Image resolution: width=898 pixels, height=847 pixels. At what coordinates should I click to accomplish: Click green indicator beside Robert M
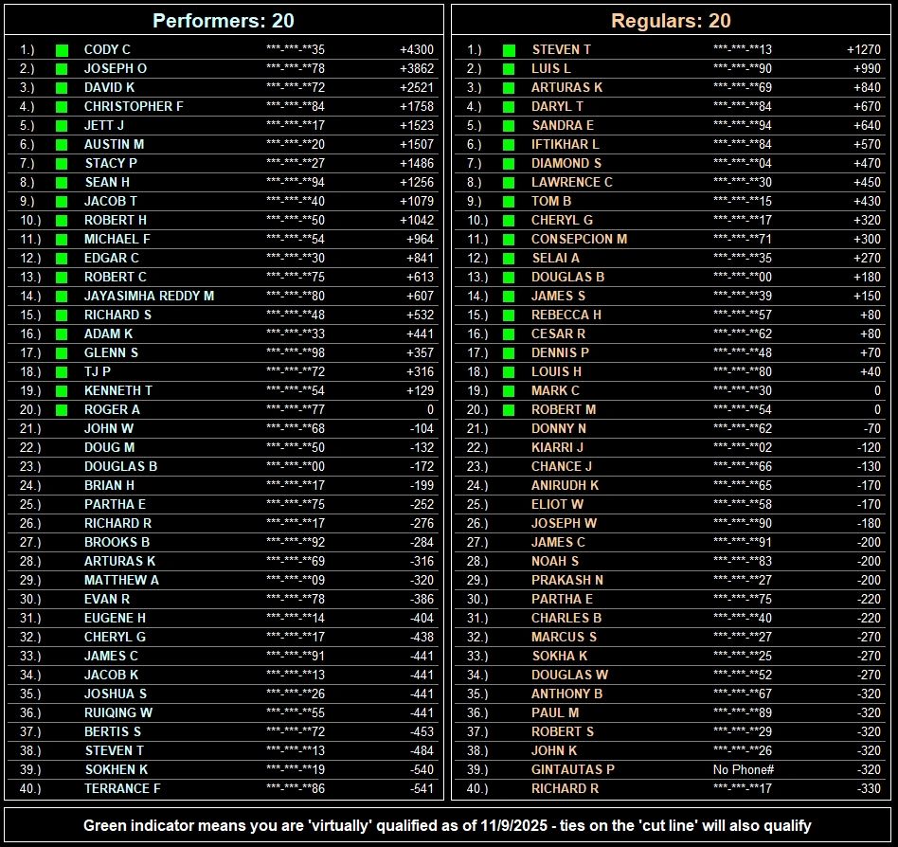coord(509,410)
